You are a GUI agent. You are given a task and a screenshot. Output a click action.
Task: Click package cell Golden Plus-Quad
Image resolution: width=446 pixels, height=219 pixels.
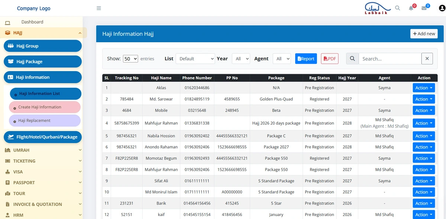[276, 99]
